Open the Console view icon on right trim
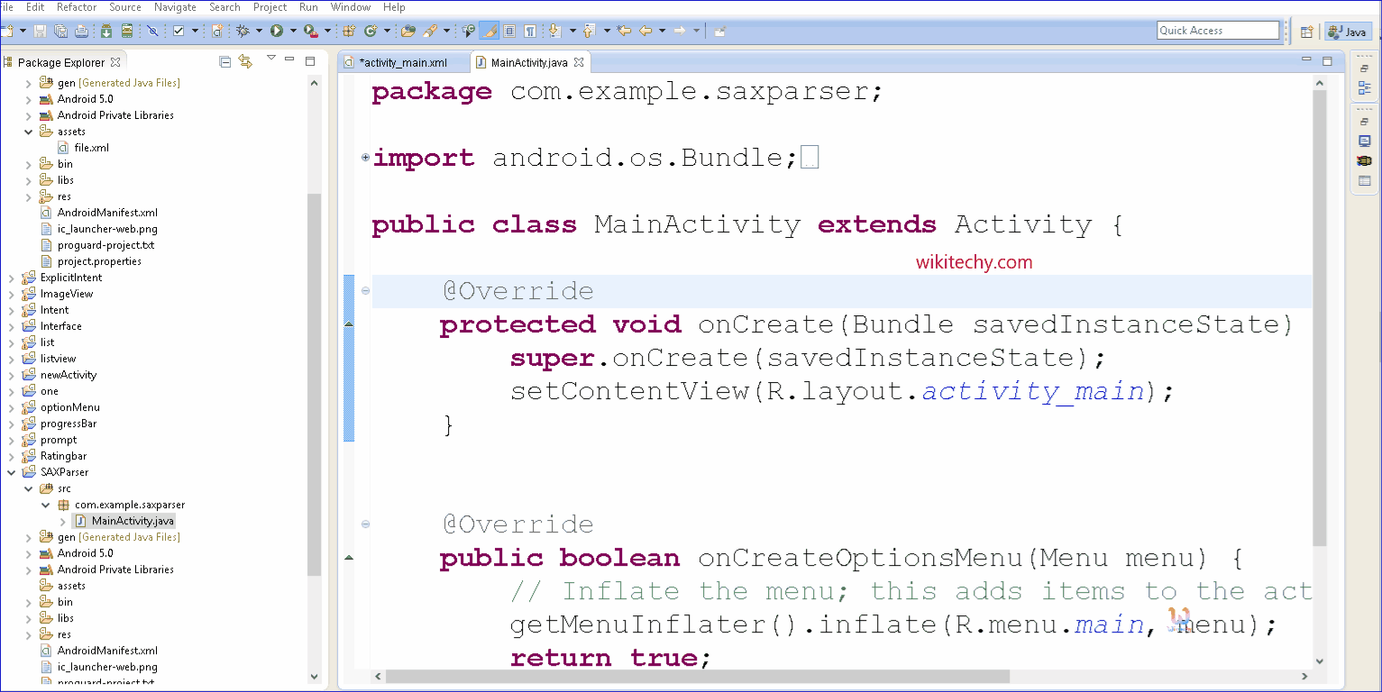The image size is (1382, 692). (1364, 141)
